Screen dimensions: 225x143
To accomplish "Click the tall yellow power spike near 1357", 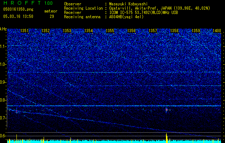I will [167, 138].
